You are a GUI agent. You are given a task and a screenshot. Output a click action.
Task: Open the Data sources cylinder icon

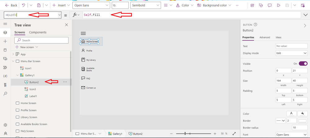pos(5,50)
